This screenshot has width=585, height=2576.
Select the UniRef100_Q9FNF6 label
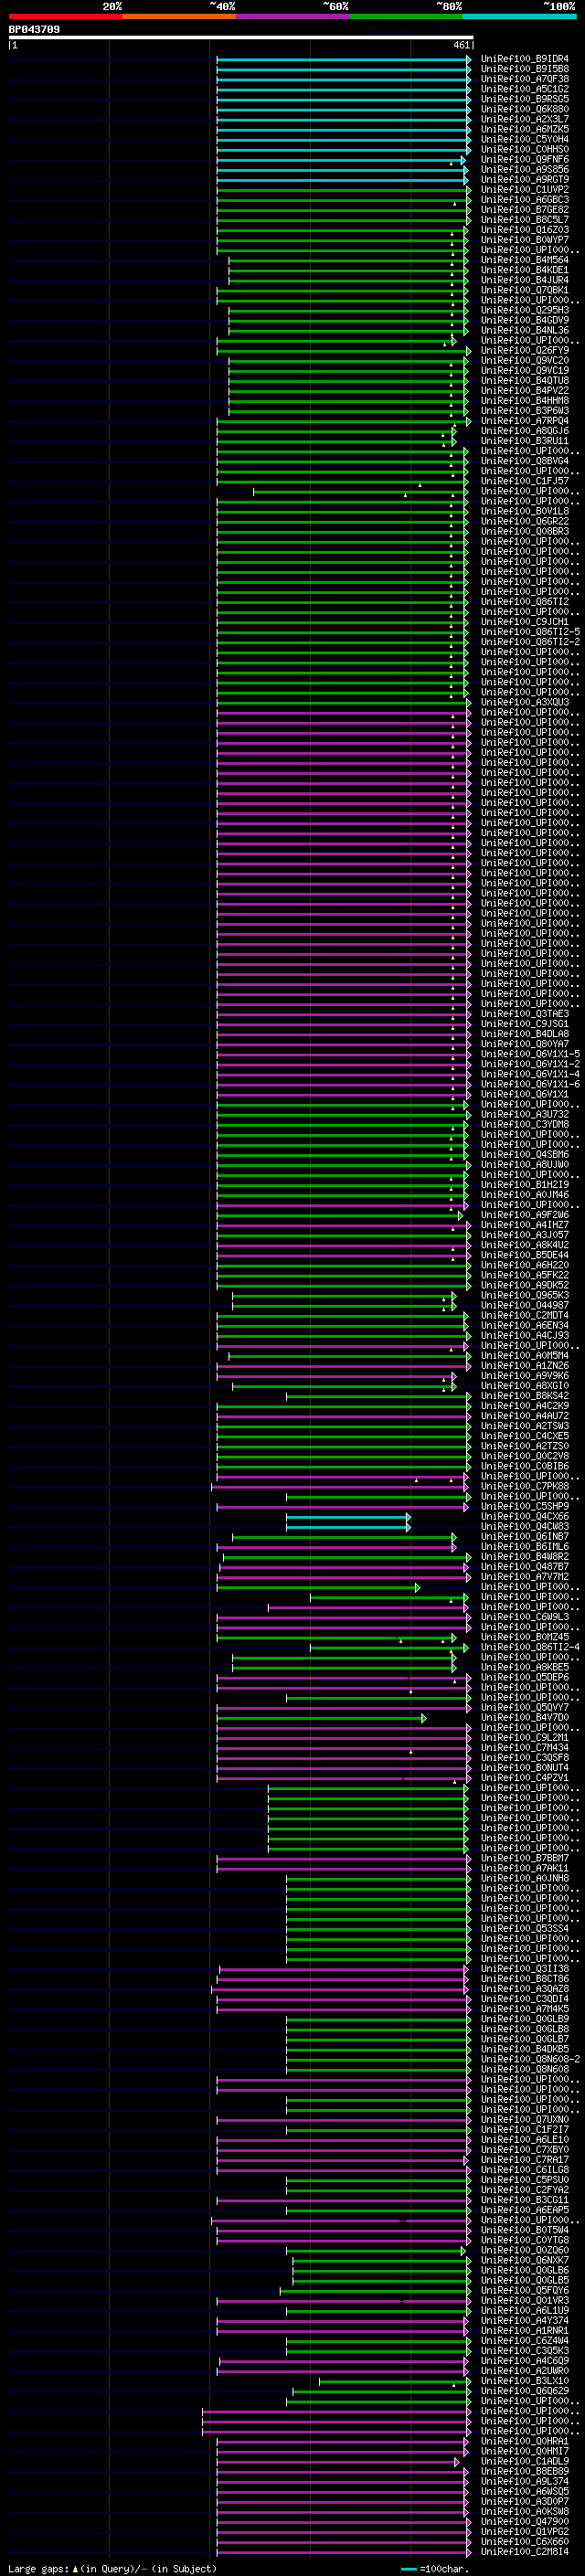click(x=524, y=159)
